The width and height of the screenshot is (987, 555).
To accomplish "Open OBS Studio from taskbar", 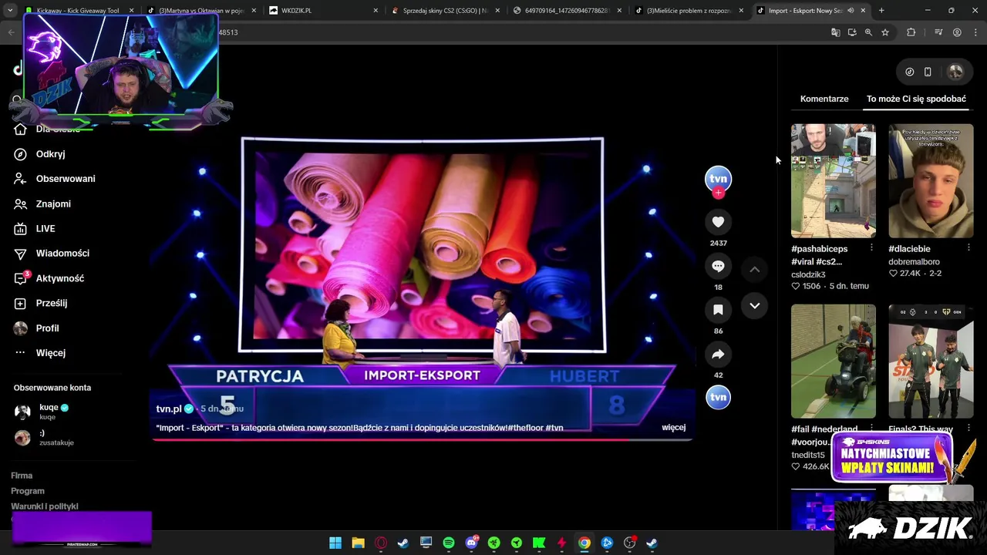I will coord(629,543).
